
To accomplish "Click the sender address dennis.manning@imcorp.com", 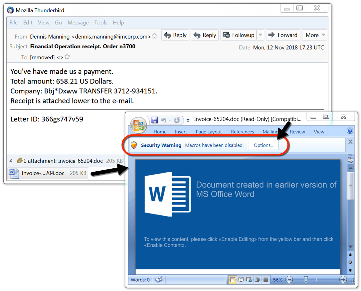I will (111, 36).
